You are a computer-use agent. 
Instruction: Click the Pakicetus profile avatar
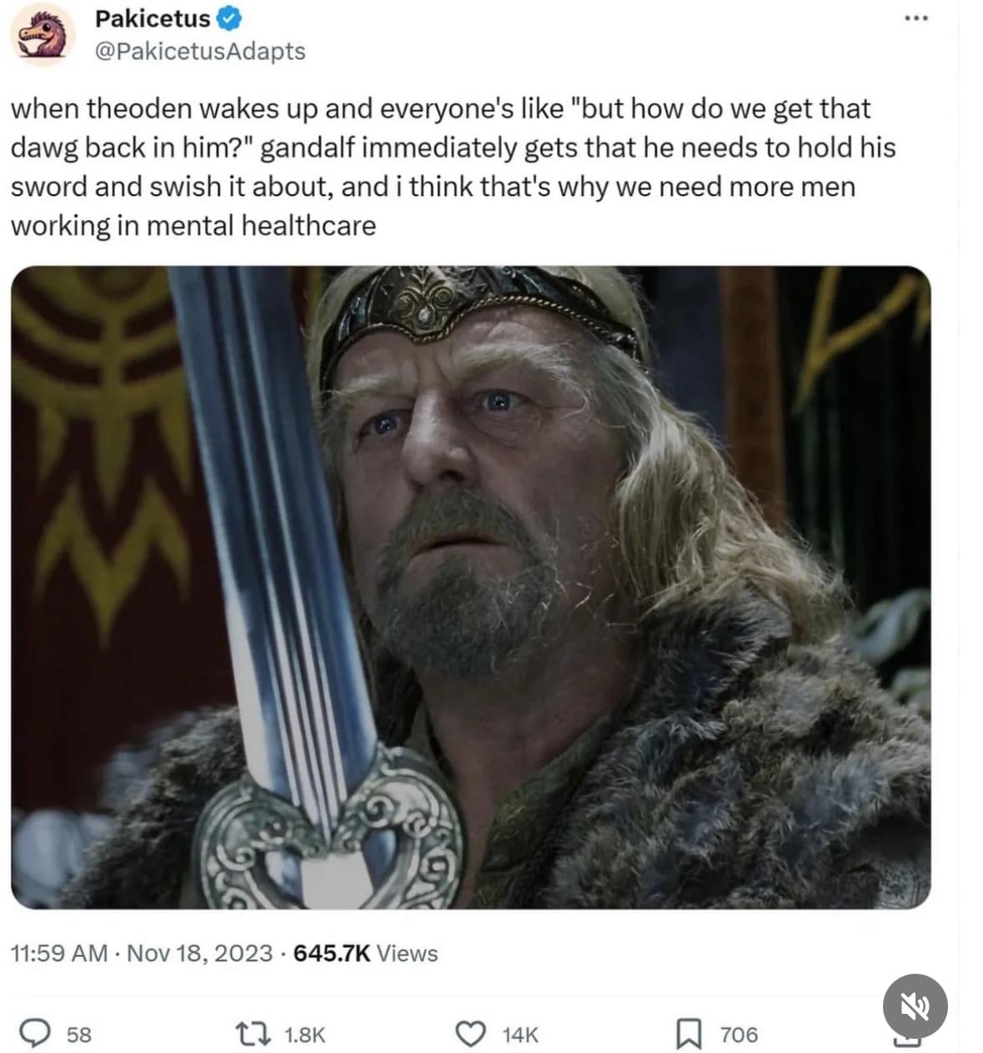point(43,34)
